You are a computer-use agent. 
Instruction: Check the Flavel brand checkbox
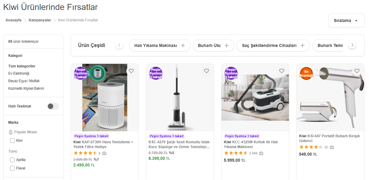coord(12,168)
